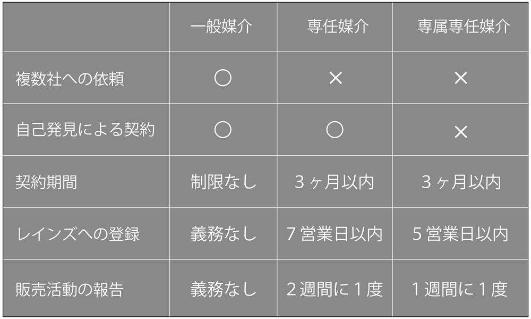The image size is (531, 319).
Task: Select the レインズへの登録 row label
Action: coord(78,234)
